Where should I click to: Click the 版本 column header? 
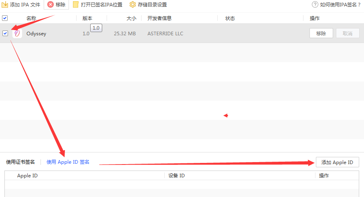coord(87,18)
